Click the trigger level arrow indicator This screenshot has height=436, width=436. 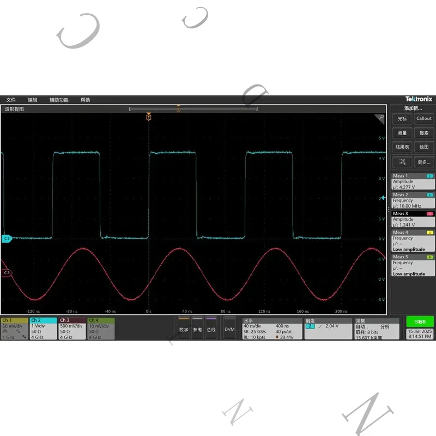pyautogui.click(x=384, y=198)
